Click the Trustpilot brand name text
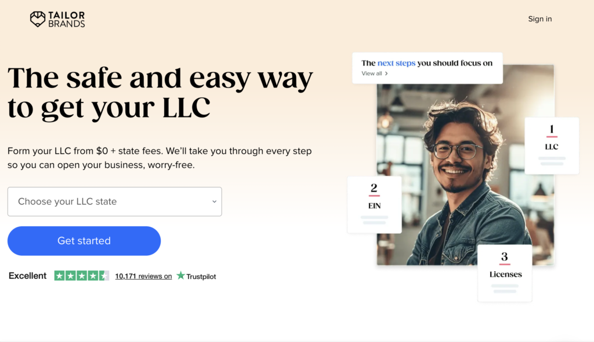594x342 pixels. click(201, 277)
